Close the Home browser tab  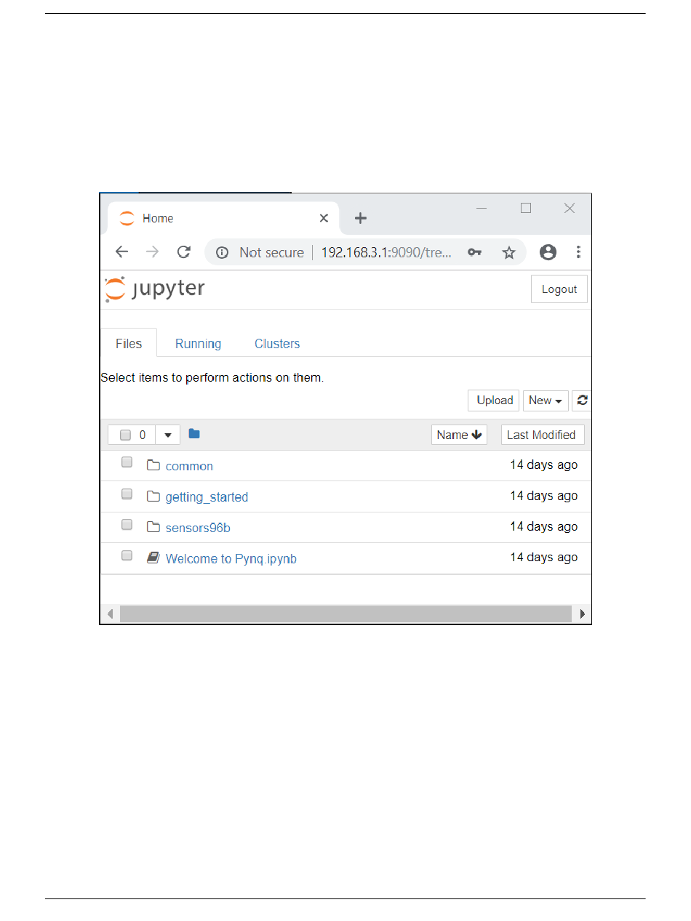click(324, 218)
